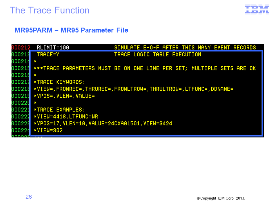The height and width of the screenshot is (207, 276).
Task: Click the IBM logo
Action: coord(257,9)
